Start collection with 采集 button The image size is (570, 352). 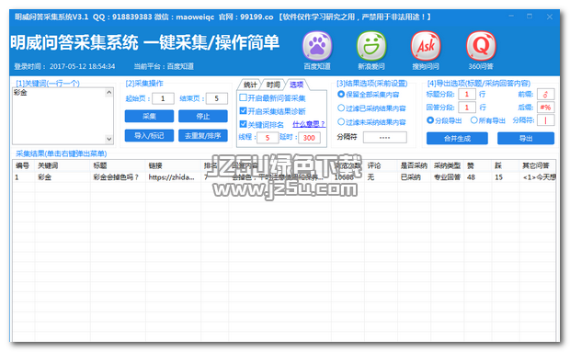[149, 116]
